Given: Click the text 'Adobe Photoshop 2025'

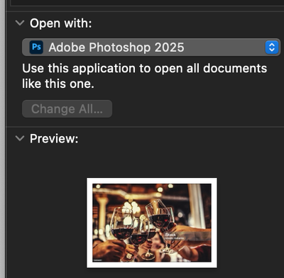Looking at the screenshot, I should [x=116, y=48].
